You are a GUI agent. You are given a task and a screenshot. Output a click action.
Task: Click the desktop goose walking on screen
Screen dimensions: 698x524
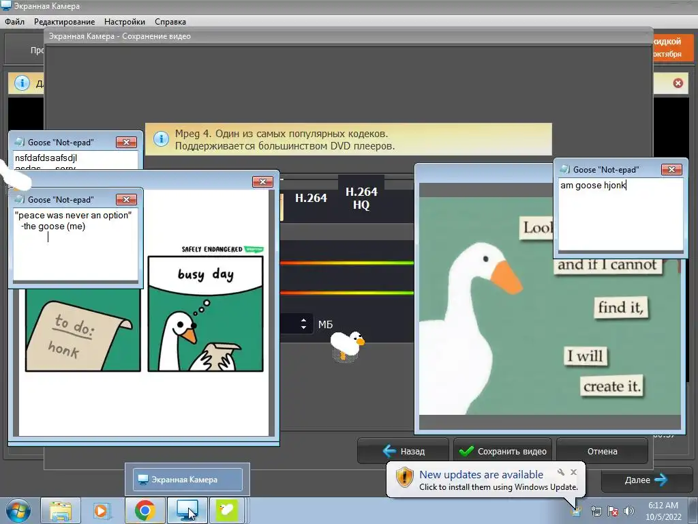pyautogui.click(x=348, y=345)
